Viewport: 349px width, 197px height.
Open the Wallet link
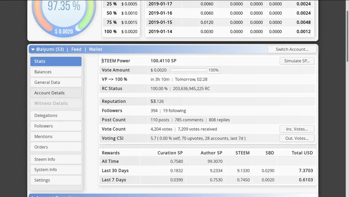96,49
